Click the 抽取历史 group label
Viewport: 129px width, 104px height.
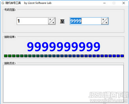point(10,63)
